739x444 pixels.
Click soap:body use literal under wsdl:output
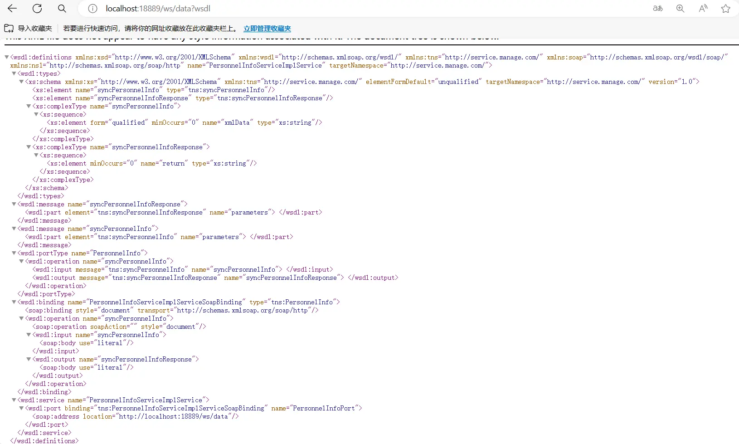pyautogui.click(x=86, y=367)
